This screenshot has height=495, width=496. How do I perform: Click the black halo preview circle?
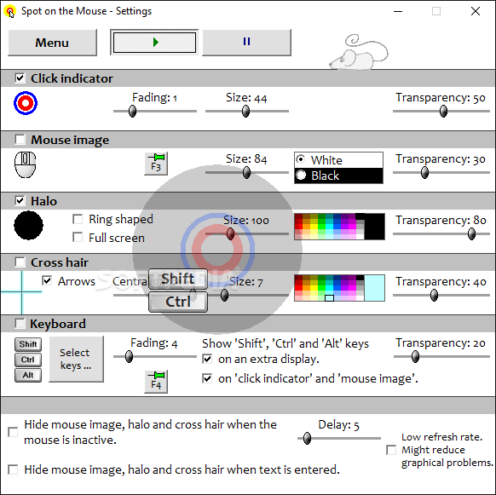28,225
